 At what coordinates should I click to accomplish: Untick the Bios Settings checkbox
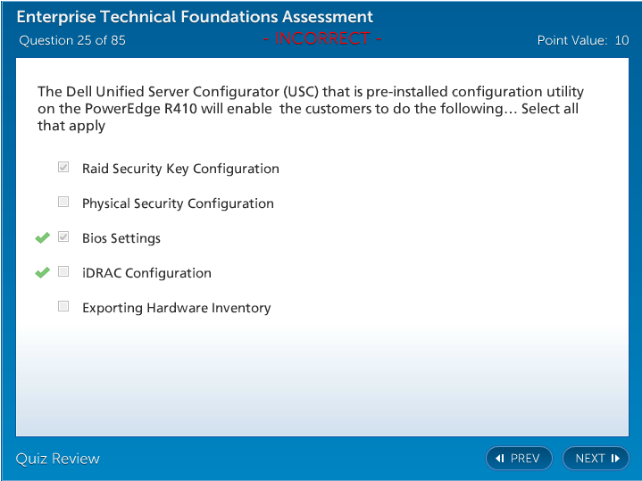[x=63, y=237]
